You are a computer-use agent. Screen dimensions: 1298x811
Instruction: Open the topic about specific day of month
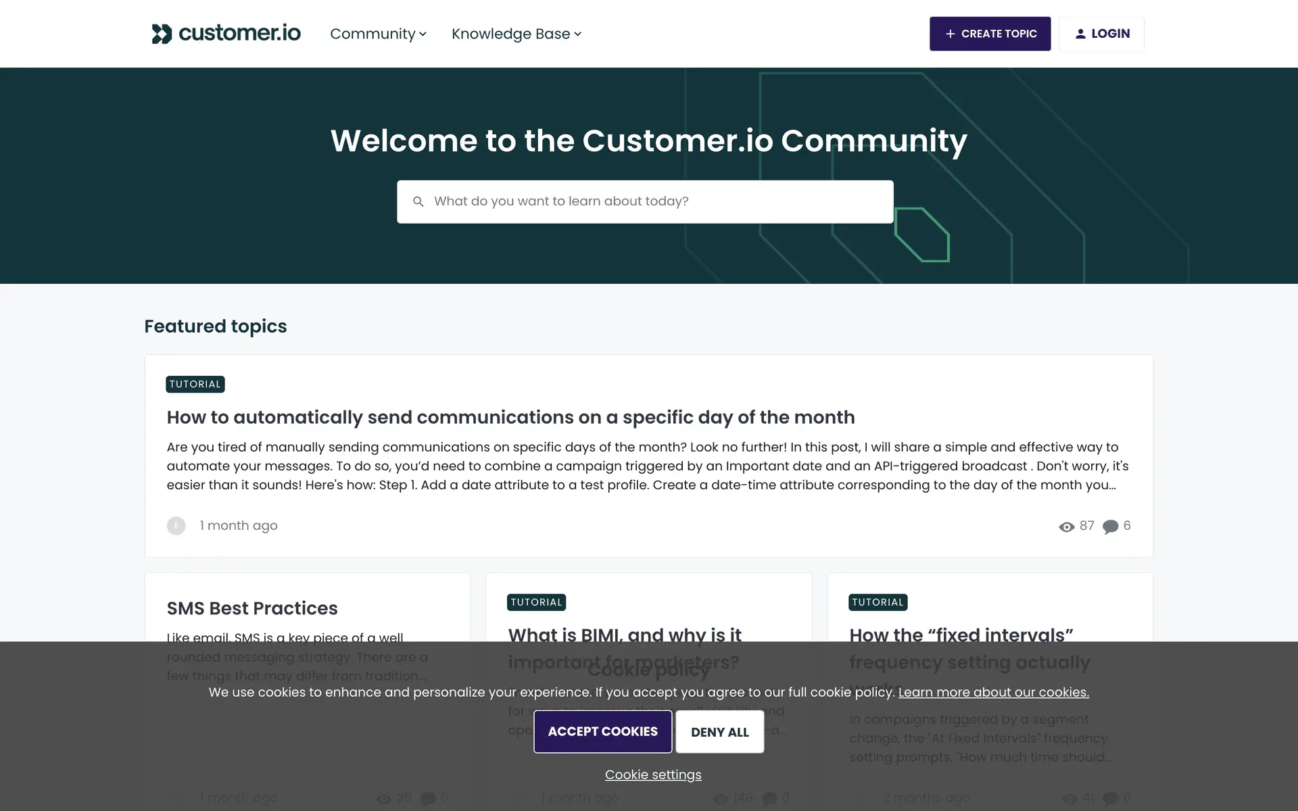[x=510, y=417]
